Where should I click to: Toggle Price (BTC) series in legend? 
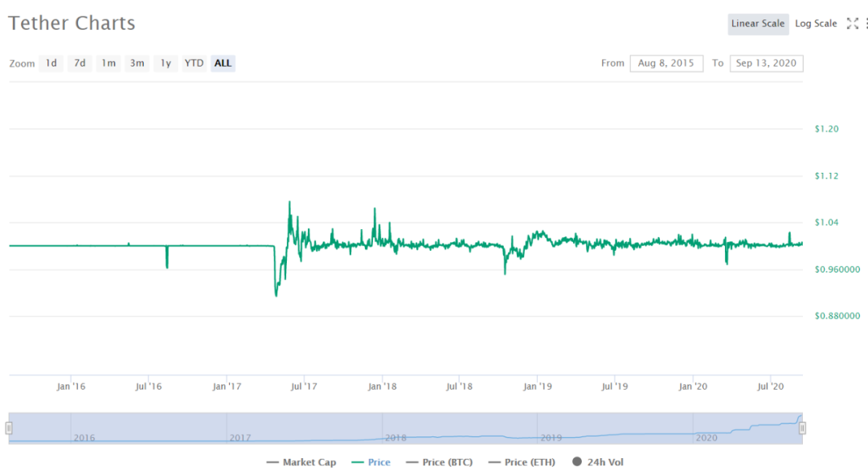pyautogui.click(x=440, y=462)
